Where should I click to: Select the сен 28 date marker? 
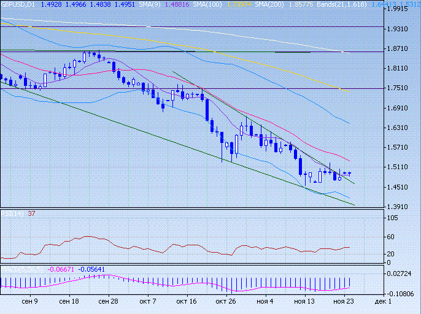(x=108, y=302)
